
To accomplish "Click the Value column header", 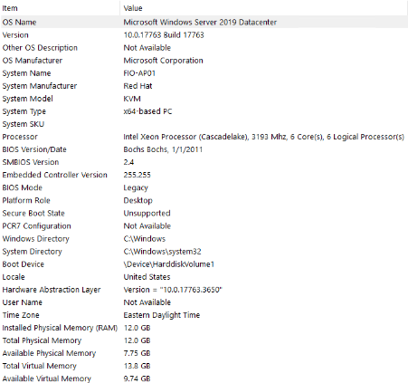I will 264,8.
